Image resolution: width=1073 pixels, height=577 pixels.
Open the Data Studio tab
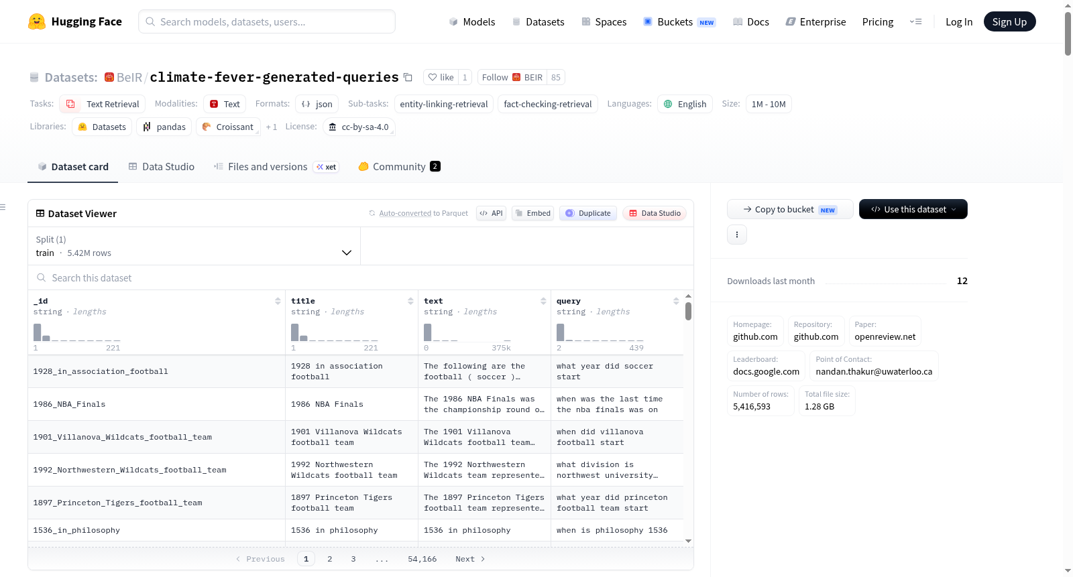(161, 167)
